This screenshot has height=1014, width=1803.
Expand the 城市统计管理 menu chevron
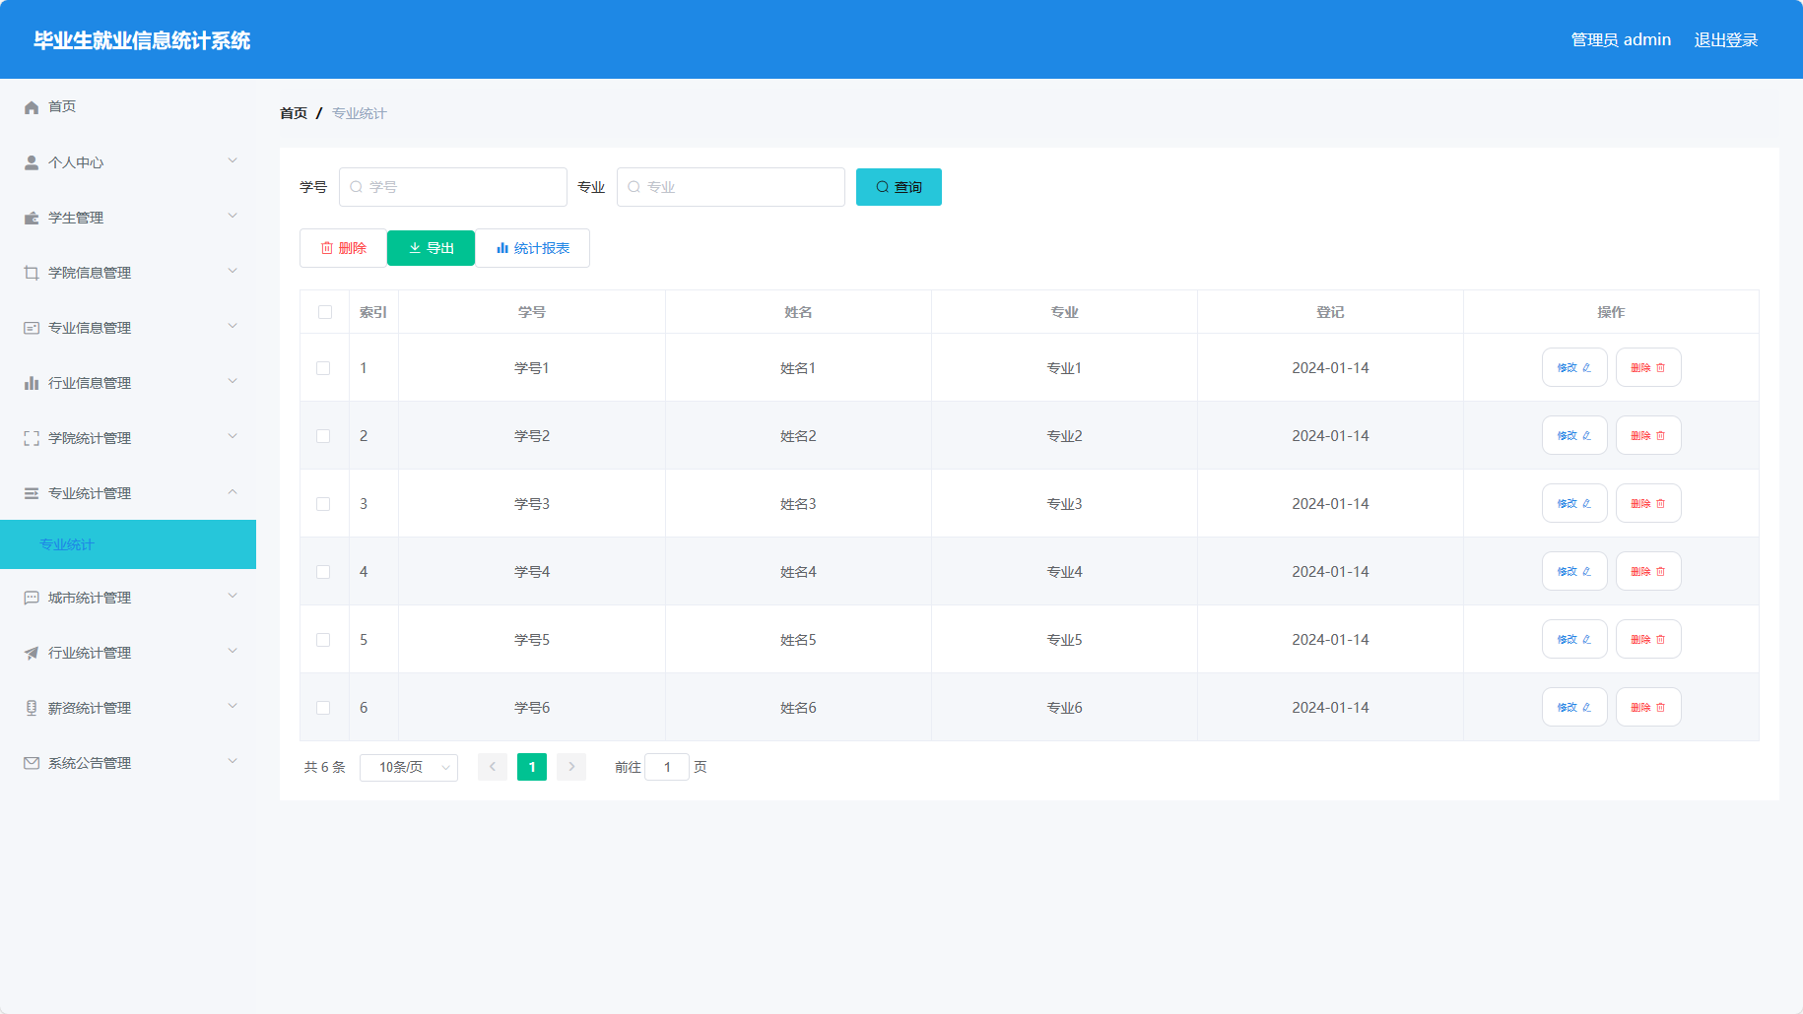(x=233, y=596)
